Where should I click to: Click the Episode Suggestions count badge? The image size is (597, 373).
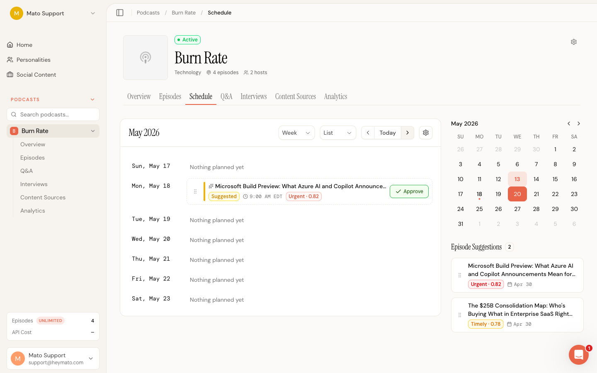[510, 247]
